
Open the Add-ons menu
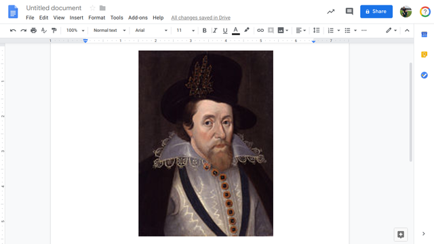tap(138, 18)
